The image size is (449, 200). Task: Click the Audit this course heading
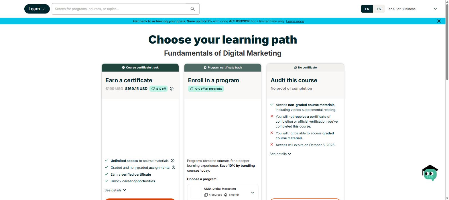tap(294, 80)
